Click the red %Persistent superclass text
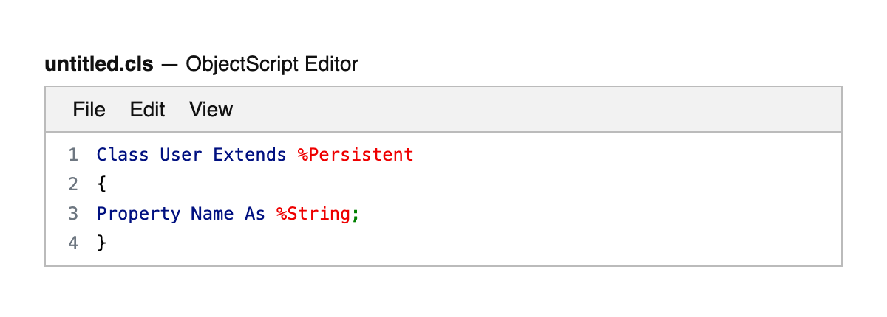This screenshot has width=887, height=317. [356, 155]
